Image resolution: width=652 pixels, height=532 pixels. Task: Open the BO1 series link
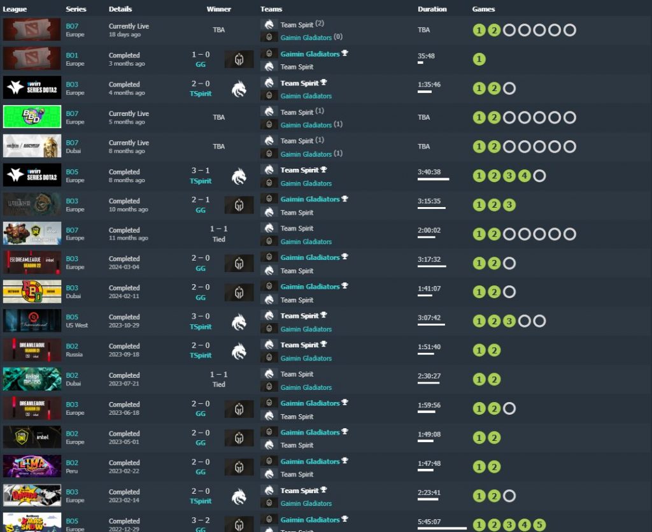pyautogui.click(x=72, y=55)
